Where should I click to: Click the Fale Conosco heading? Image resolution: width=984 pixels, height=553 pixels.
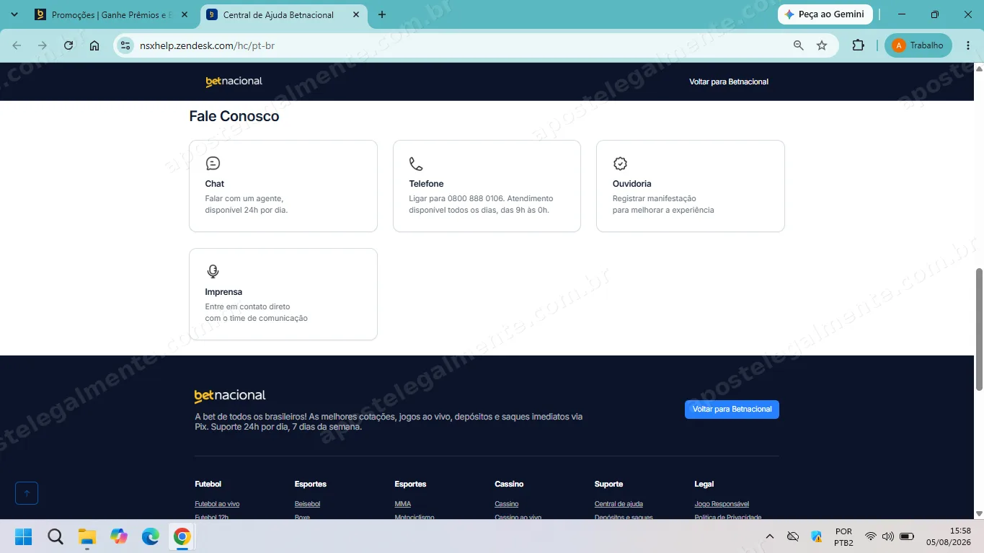coord(234,116)
